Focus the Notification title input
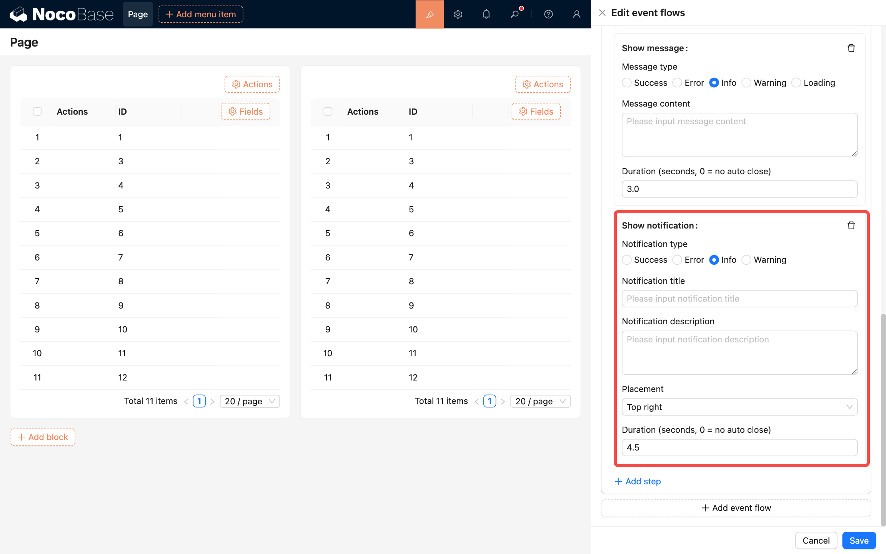The height and width of the screenshot is (554, 886). click(x=739, y=299)
